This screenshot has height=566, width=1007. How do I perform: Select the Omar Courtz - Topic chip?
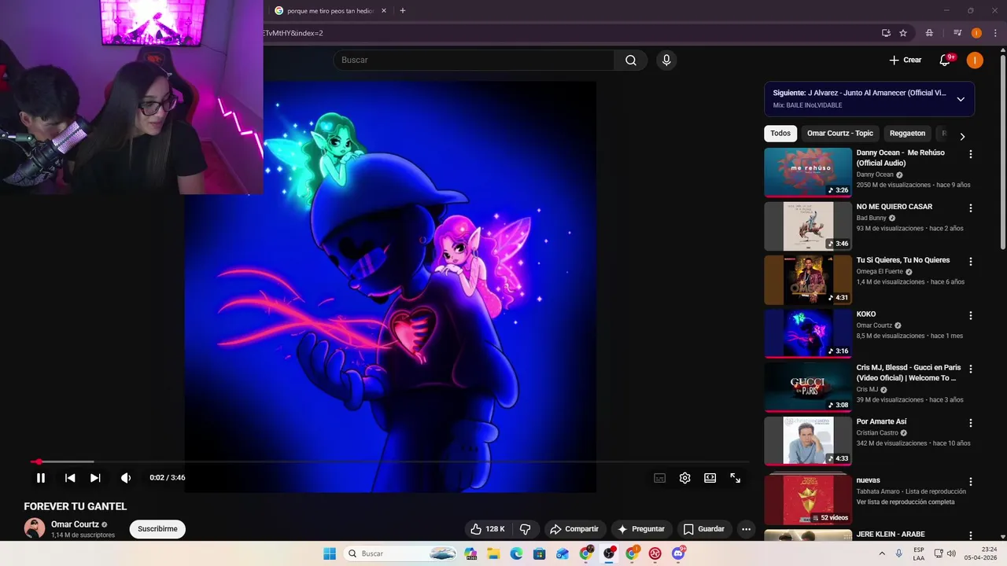tap(840, 134)
